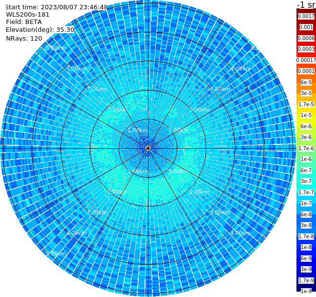Click the NRays: 120 label
This screenshot has width=316, height=297.
24,38
